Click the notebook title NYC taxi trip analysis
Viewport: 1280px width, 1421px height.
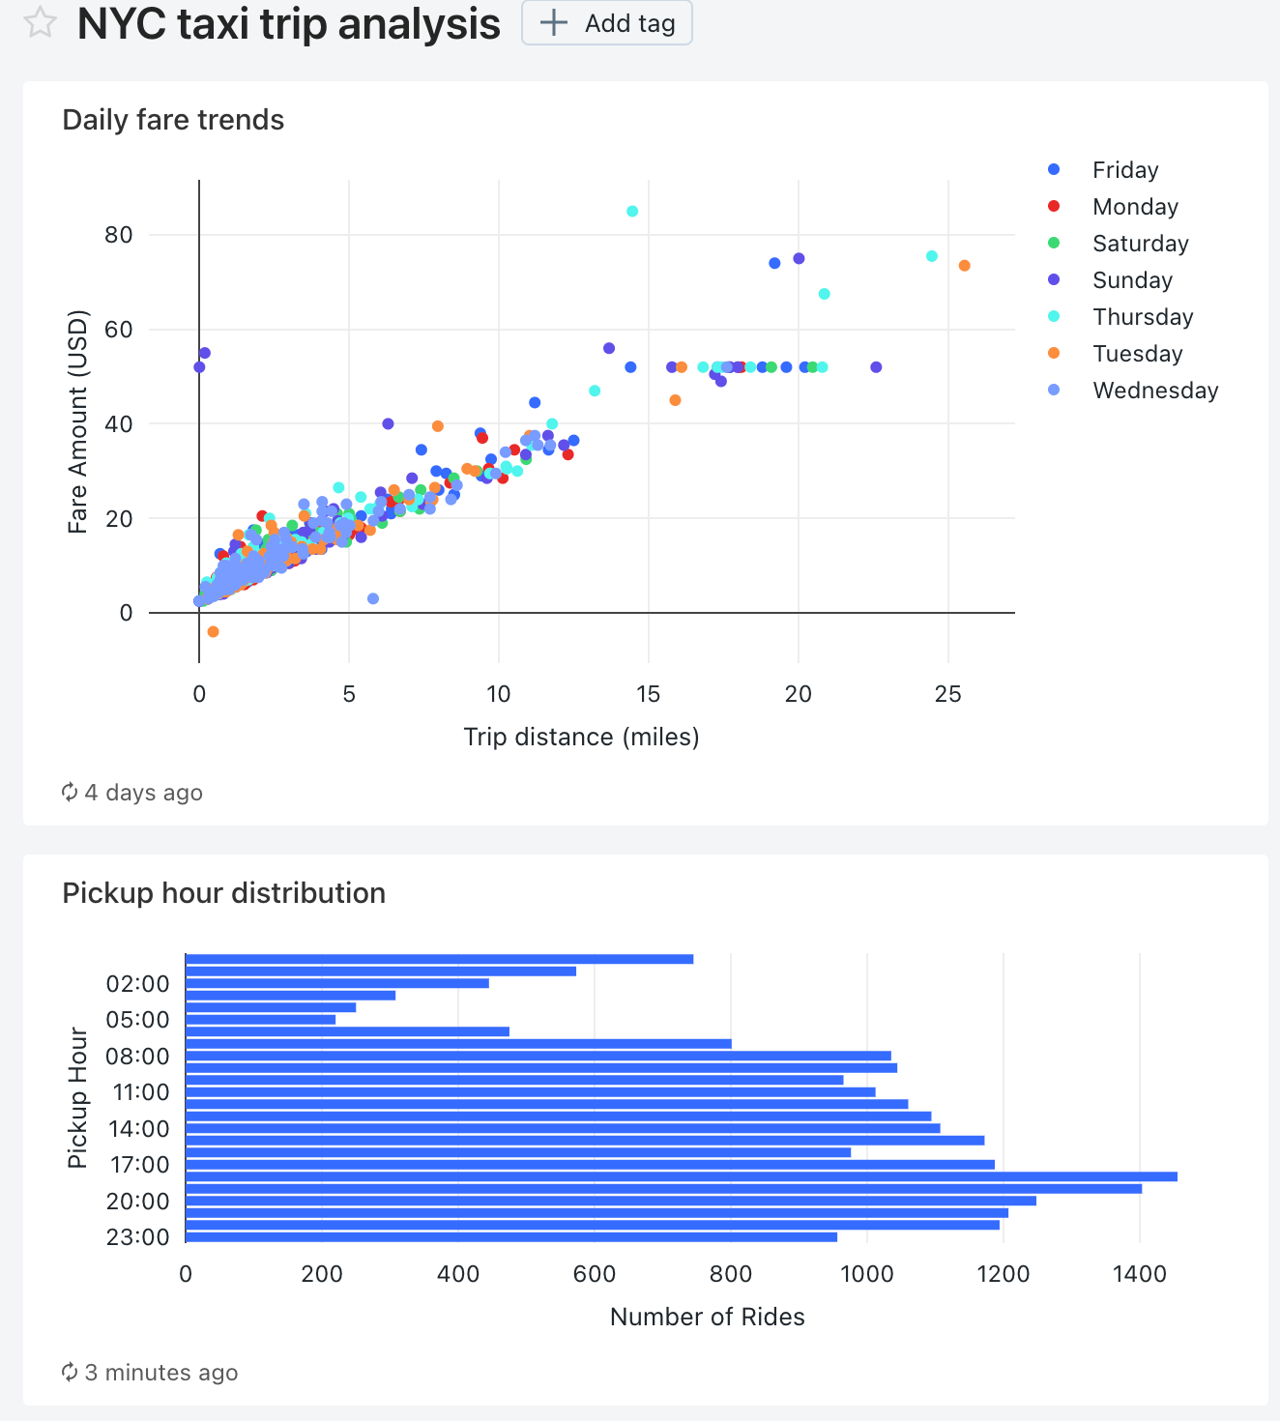click(289, 23)
